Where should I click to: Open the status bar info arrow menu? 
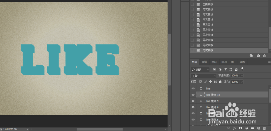pos(27,129)
